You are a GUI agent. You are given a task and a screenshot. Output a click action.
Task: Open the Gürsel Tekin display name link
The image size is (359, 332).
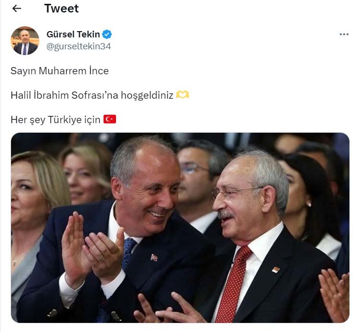pyautogui.click(x=73, y=34)
